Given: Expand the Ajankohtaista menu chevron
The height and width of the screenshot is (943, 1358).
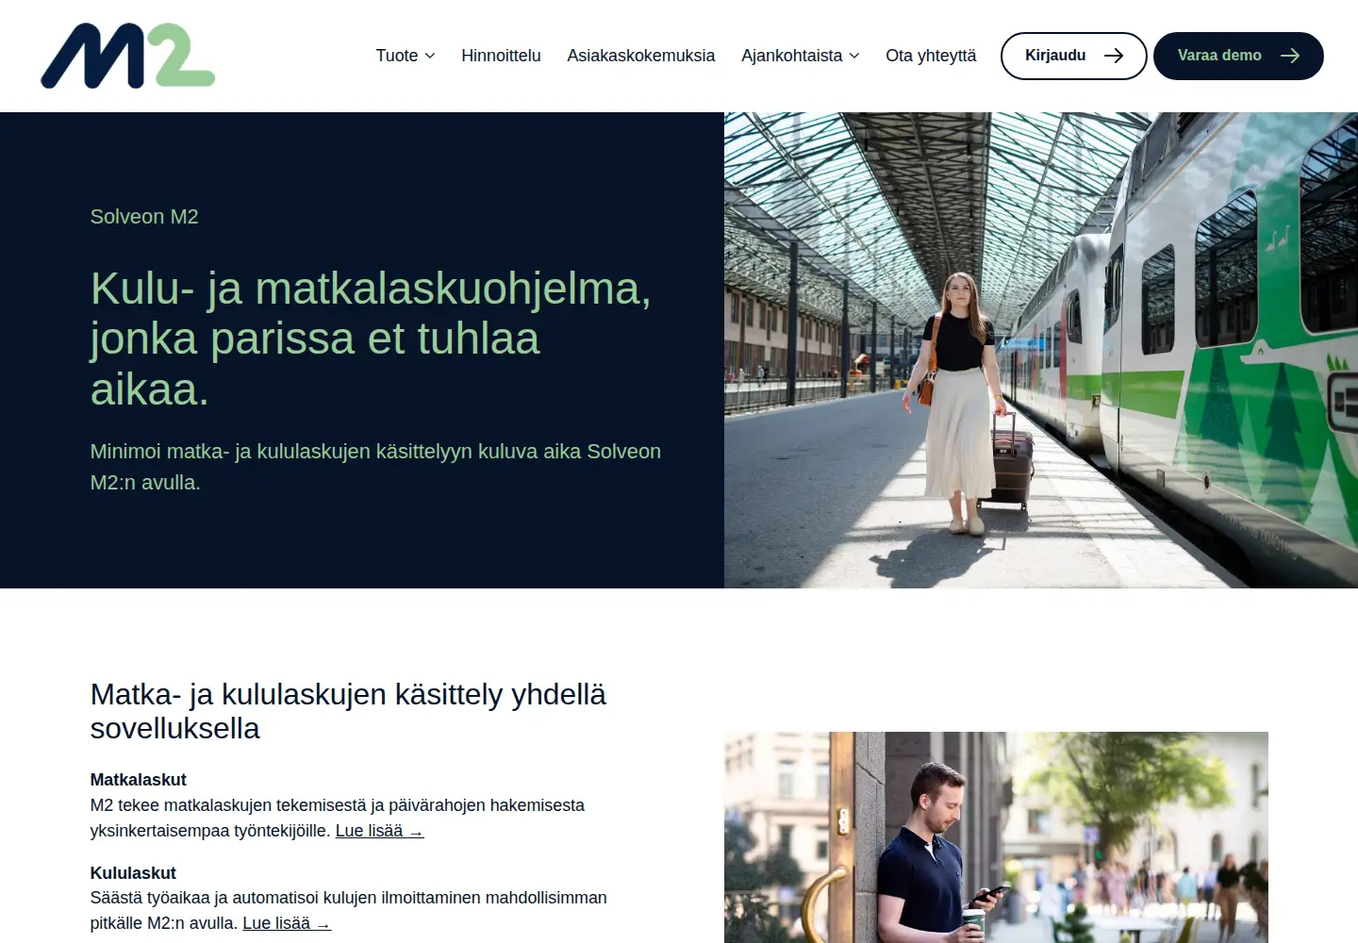Looking at the screenshot, I should 854,56.
